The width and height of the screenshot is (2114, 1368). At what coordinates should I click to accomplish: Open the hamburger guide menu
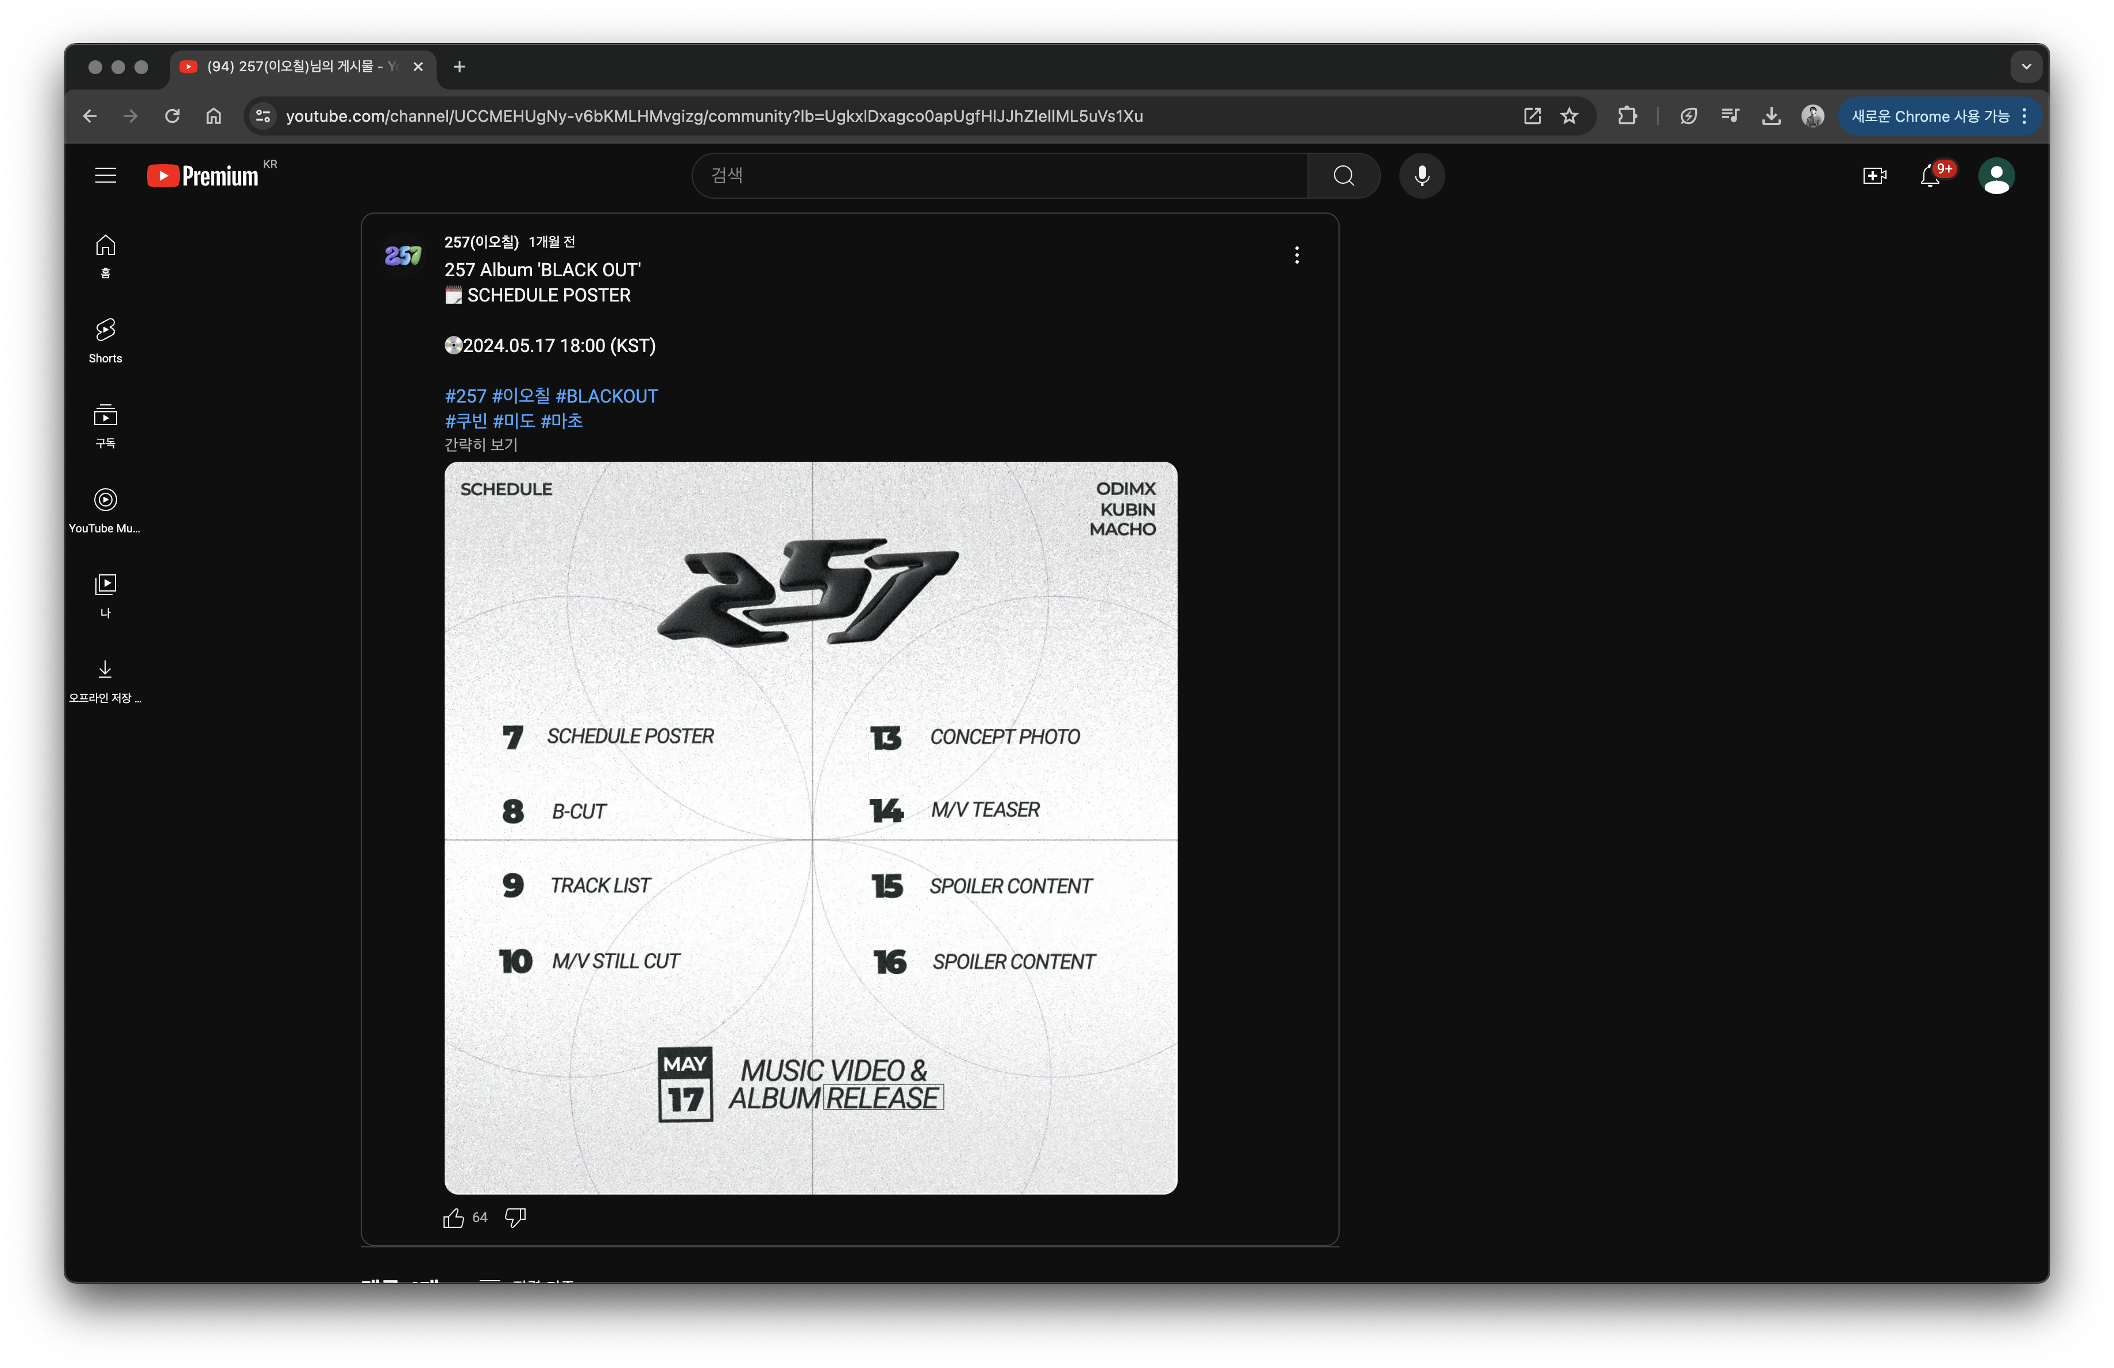[x=106, y=176]
